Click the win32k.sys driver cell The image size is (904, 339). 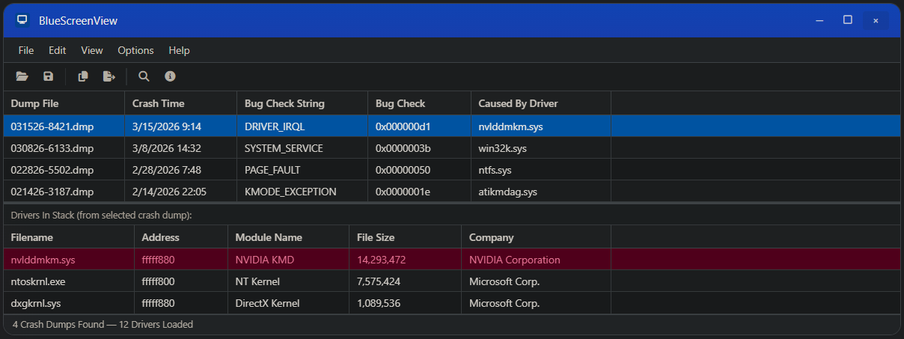[503, 148]
